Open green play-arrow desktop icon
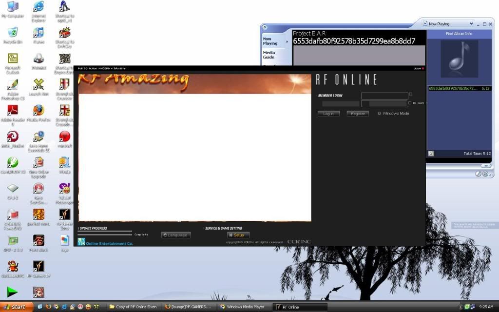 [12, 292]
